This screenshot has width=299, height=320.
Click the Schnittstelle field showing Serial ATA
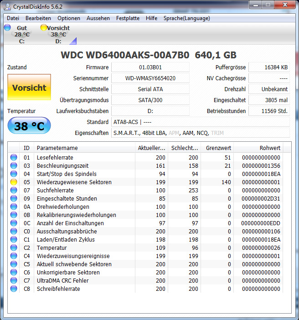point(150,89)
